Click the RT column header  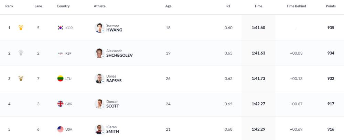tap(228, 6)
